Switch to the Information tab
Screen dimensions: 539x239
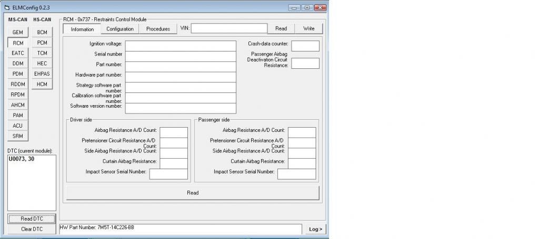[x=82, y=29]
